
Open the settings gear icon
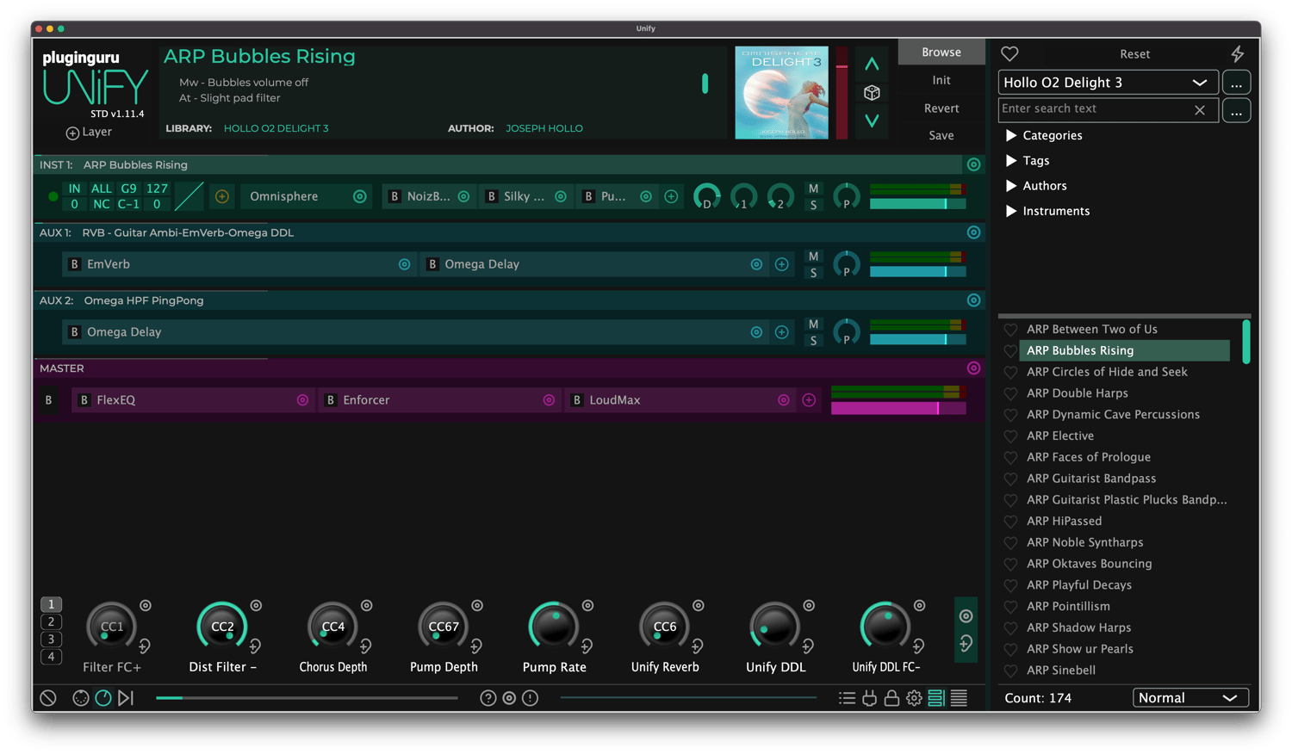[x=914, y=698]
